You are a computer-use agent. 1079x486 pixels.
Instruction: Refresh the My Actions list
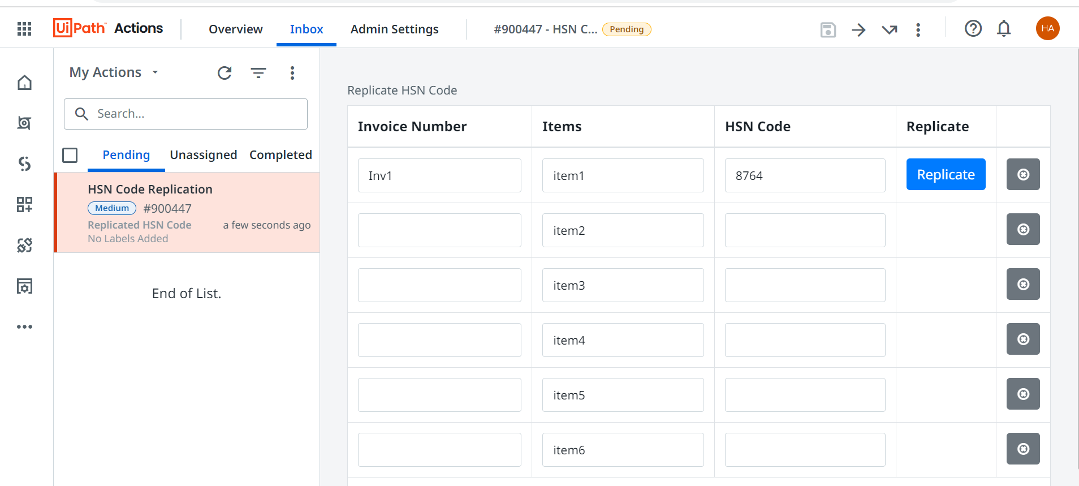click(x=225, y=73)
